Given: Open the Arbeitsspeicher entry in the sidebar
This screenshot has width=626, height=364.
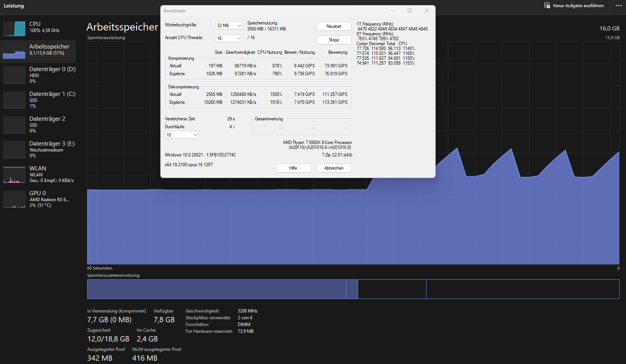Looking at the screenshot, I should tap(38, 51).
